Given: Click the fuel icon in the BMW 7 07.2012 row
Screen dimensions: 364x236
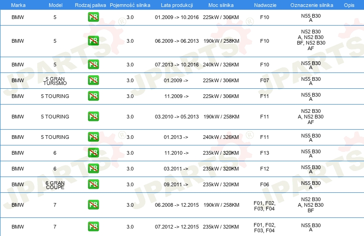Looking at the screenshot, I should (x=93, y=227).
